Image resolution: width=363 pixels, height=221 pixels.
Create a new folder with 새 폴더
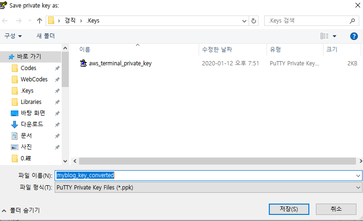click(x=46, y=36)
